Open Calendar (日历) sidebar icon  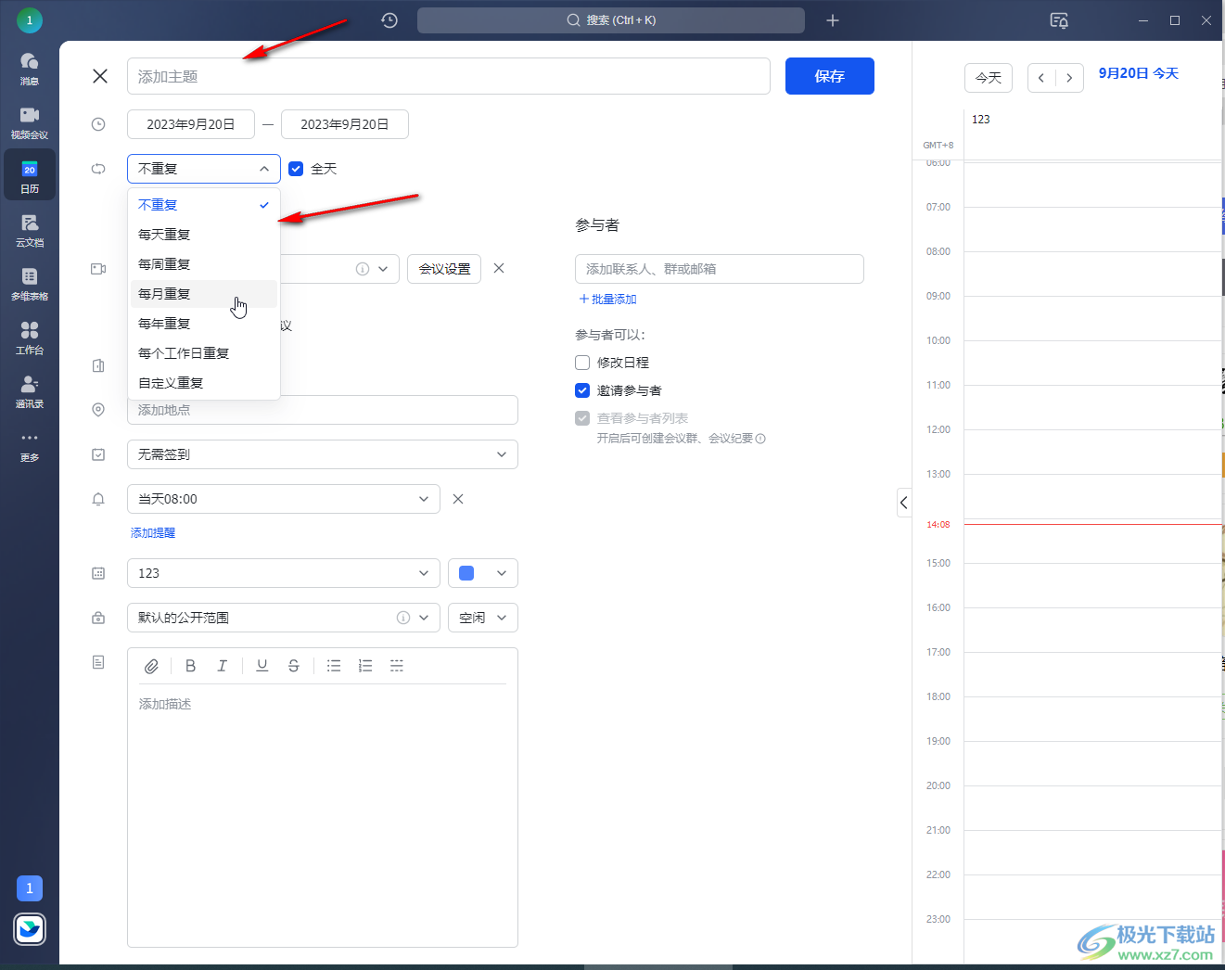30,176
